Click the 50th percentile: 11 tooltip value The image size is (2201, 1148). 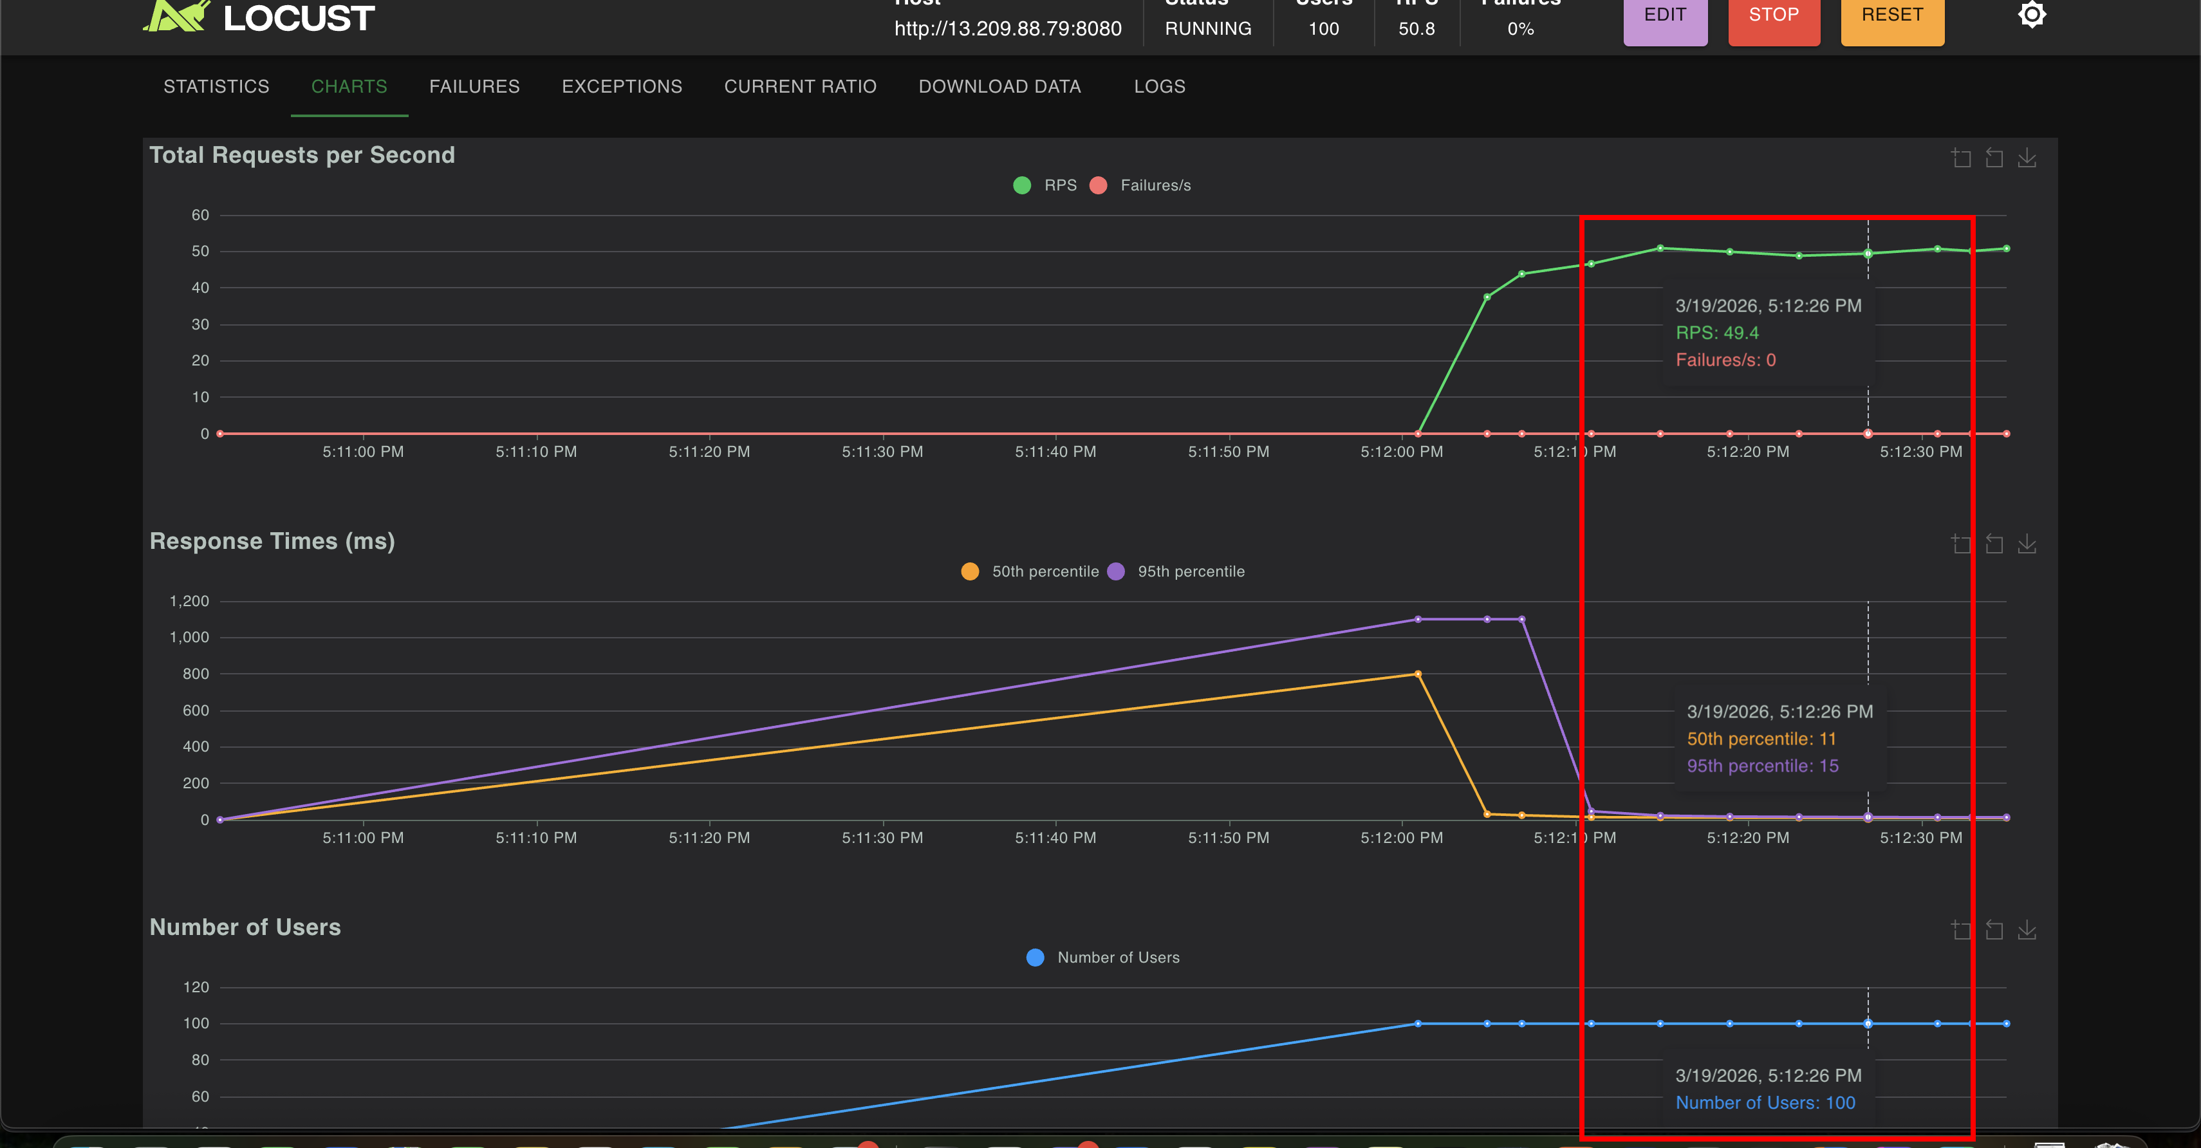click(x=1762, y=739)
